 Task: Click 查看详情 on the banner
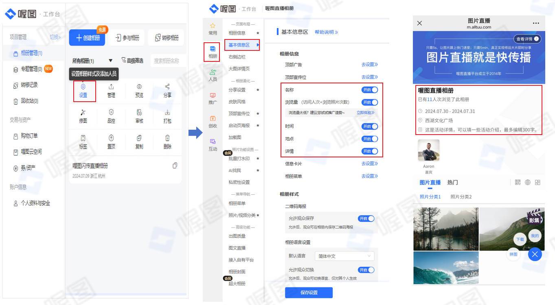[x=527, y=39]
